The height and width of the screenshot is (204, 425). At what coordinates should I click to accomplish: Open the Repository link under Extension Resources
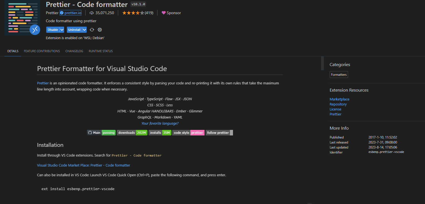[x=338, y=104]
